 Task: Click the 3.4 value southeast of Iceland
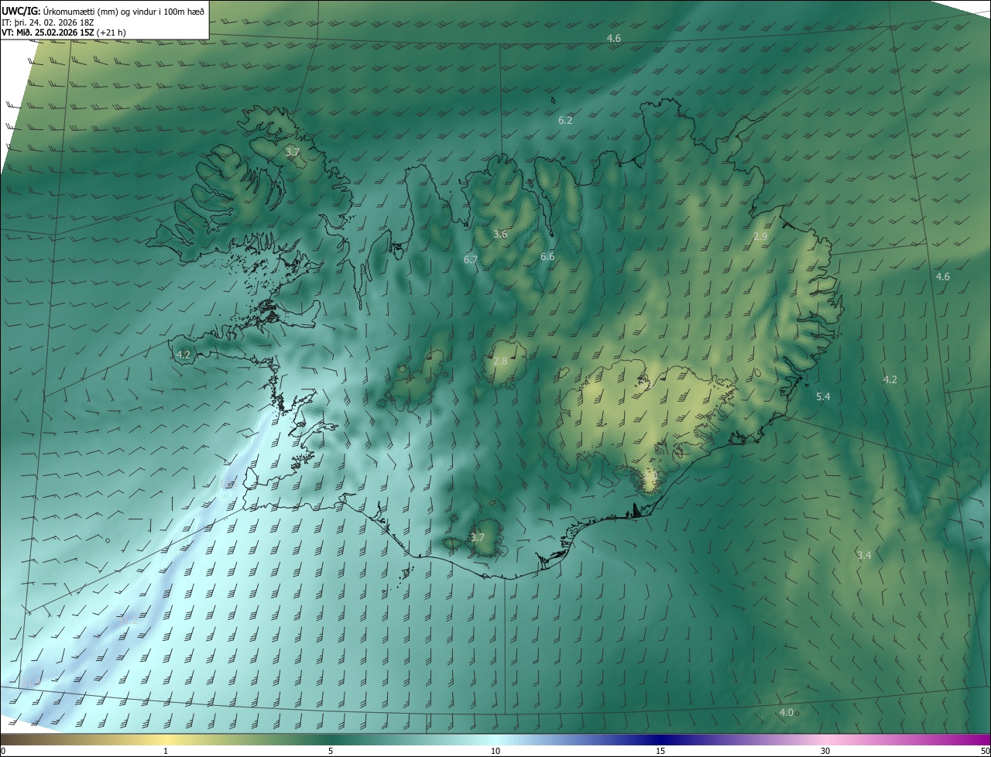[x=864, y=555]
